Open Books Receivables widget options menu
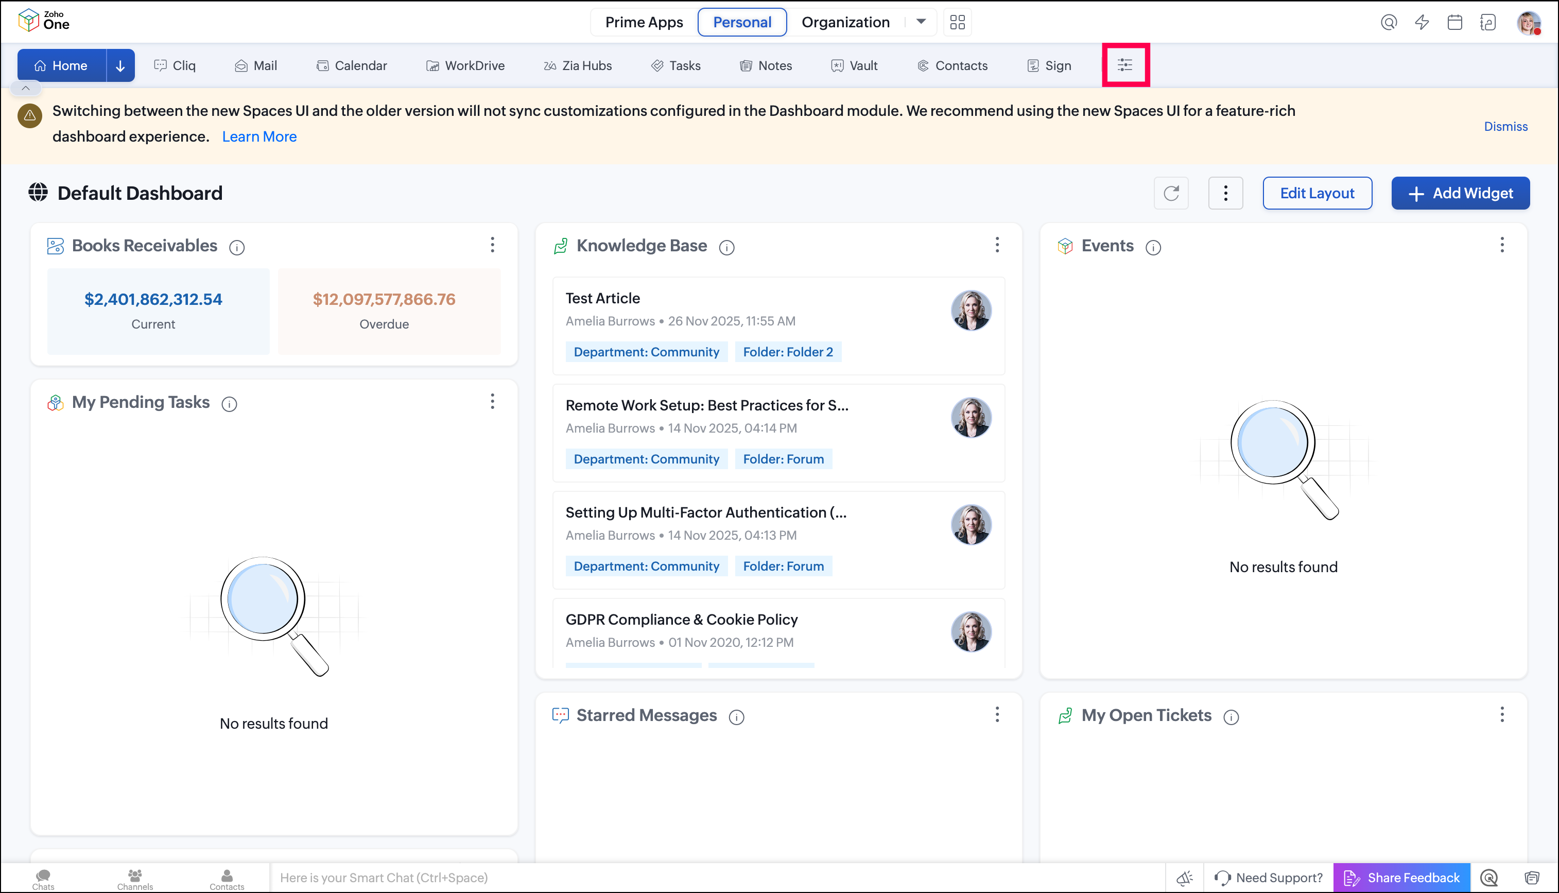This screenshot has height=893, width=1559. (x=492, y=245)
